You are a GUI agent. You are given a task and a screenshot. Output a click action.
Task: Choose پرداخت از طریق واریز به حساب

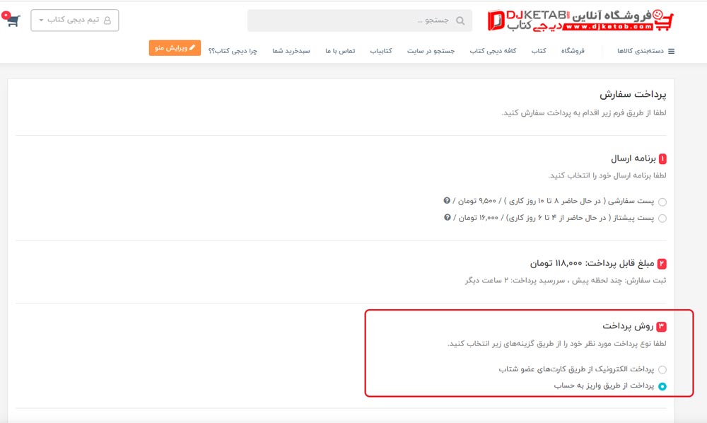click(662, 386)
